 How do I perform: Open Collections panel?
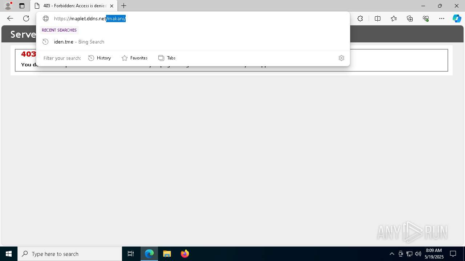click(x=410, y=18)
